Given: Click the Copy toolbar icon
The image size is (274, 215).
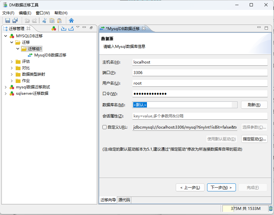Looking at the screenshot, I should click(52, 20).
